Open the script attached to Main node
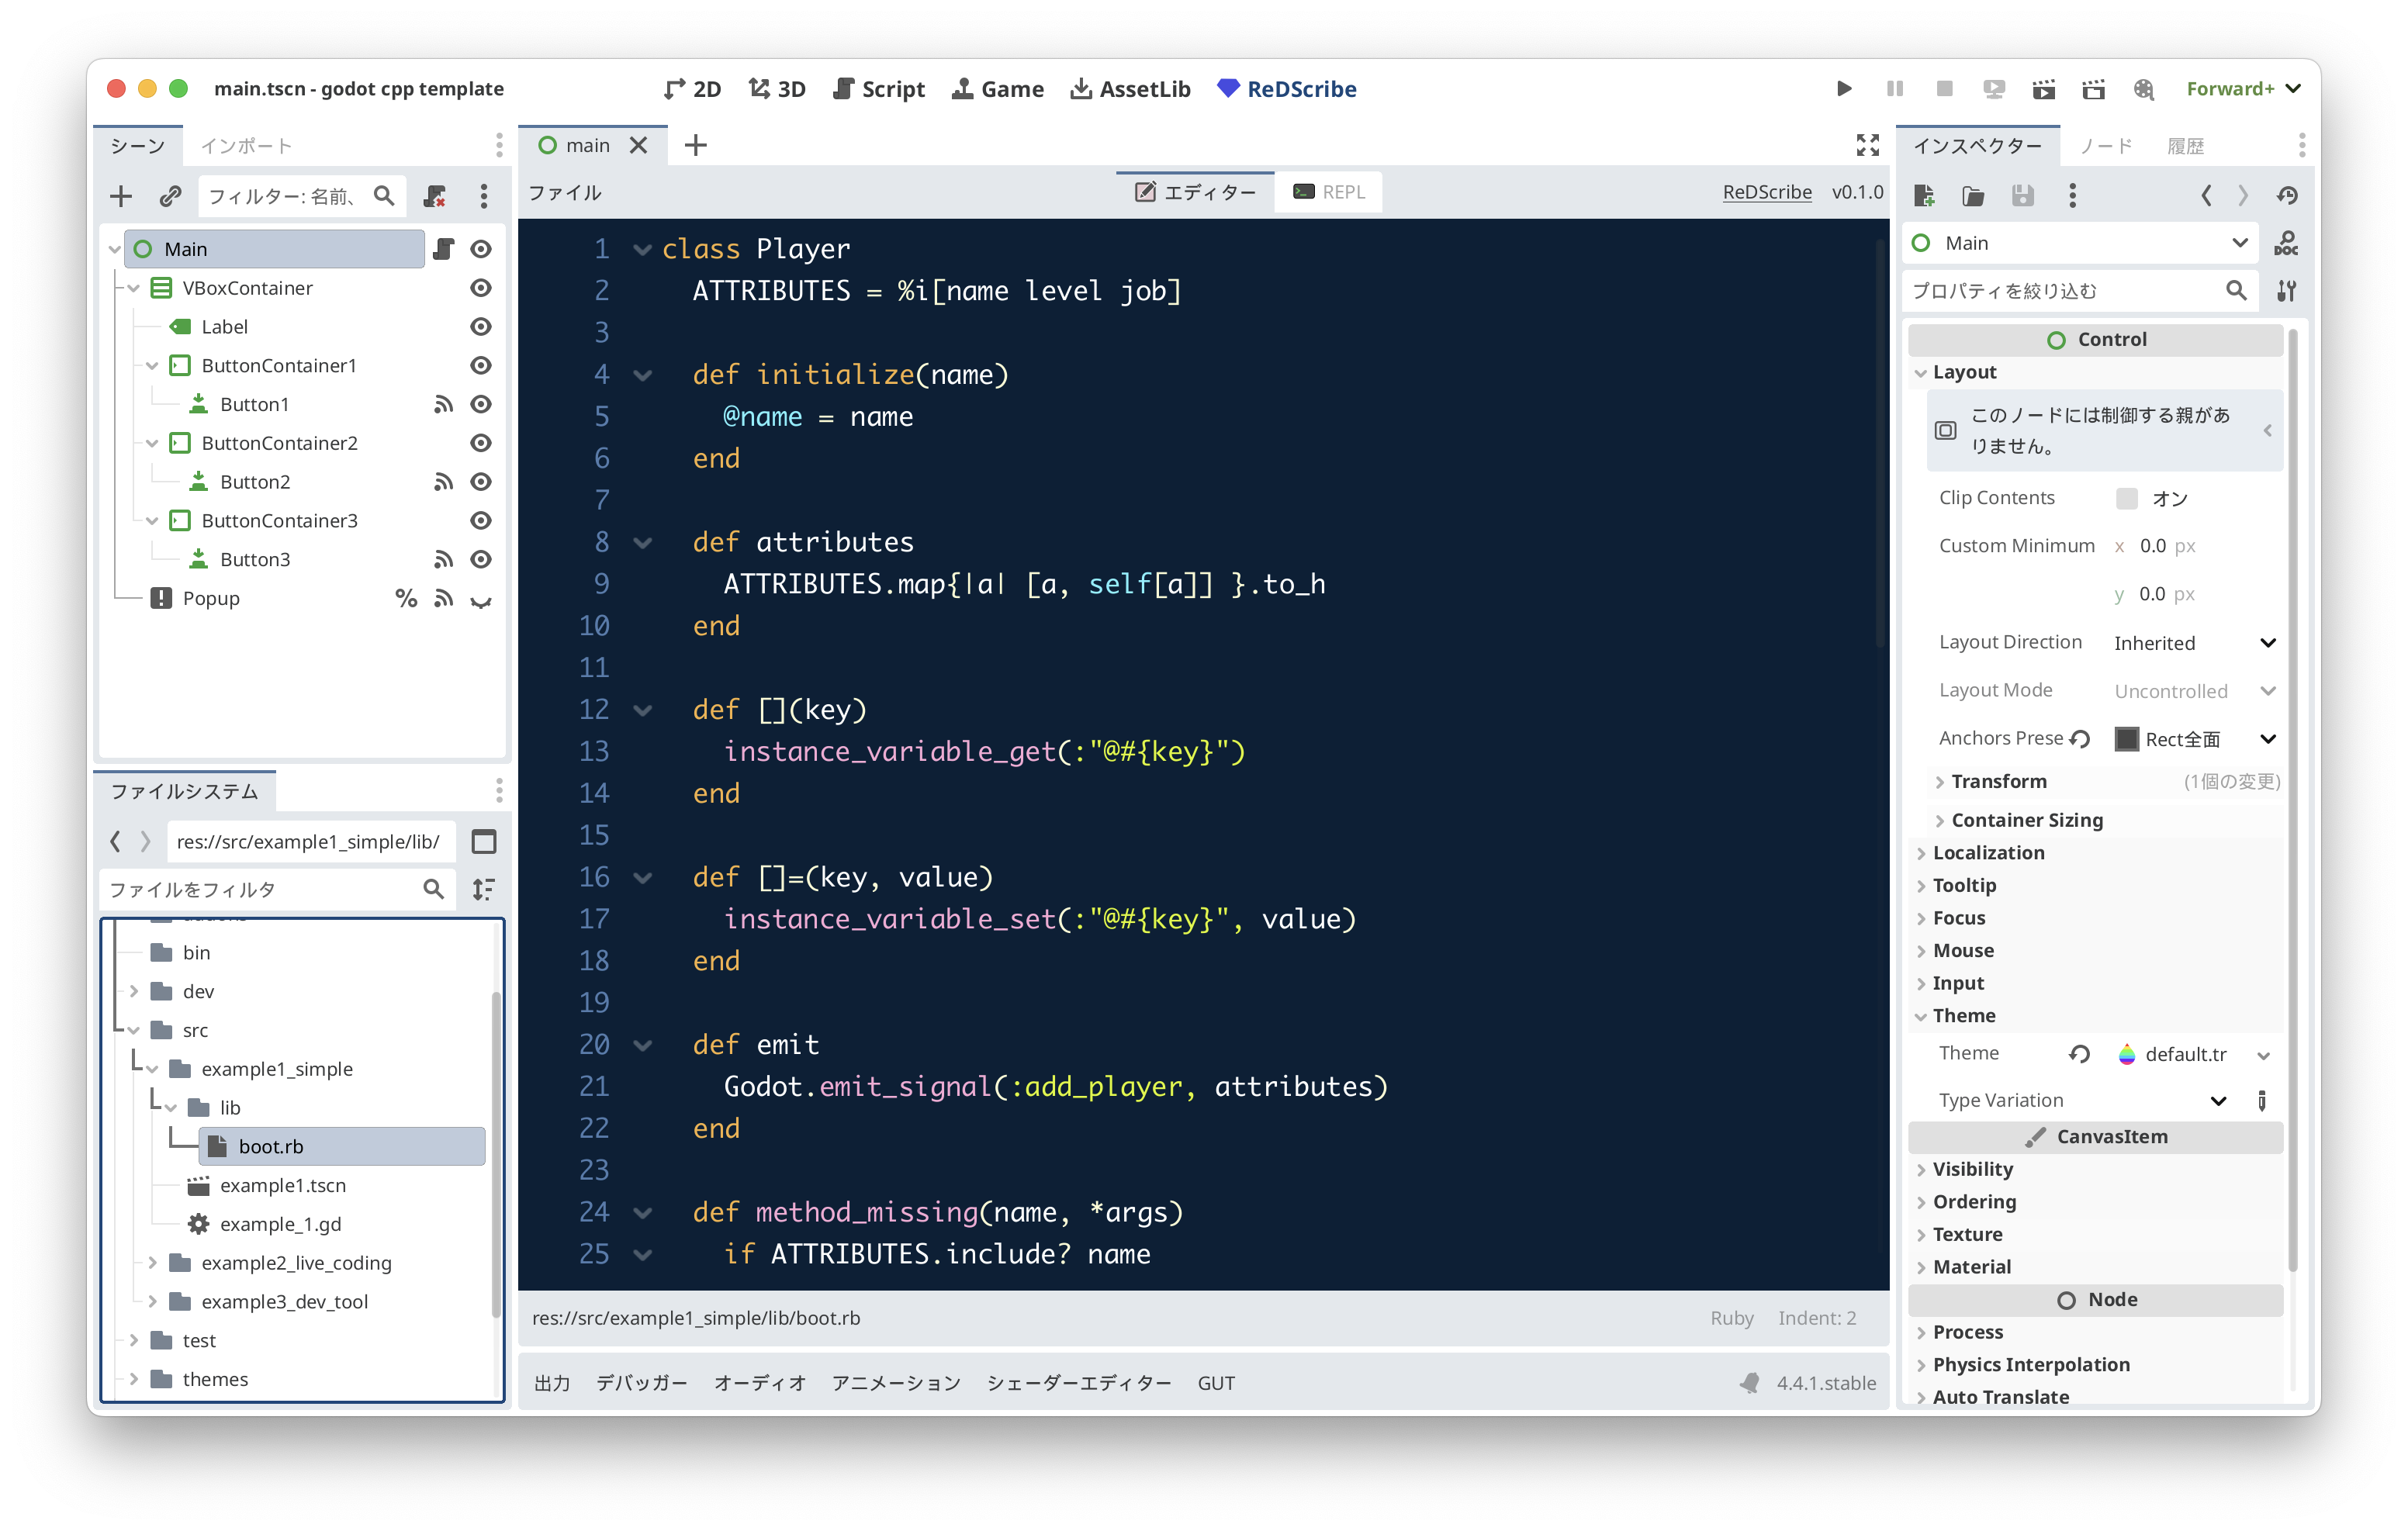Viewport: 2408px width, 1531px height. 444,249
